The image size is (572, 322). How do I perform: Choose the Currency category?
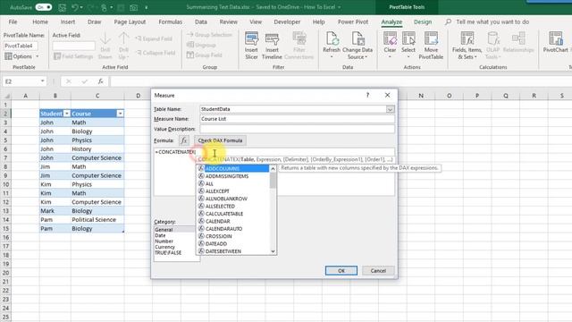[164, 247]
